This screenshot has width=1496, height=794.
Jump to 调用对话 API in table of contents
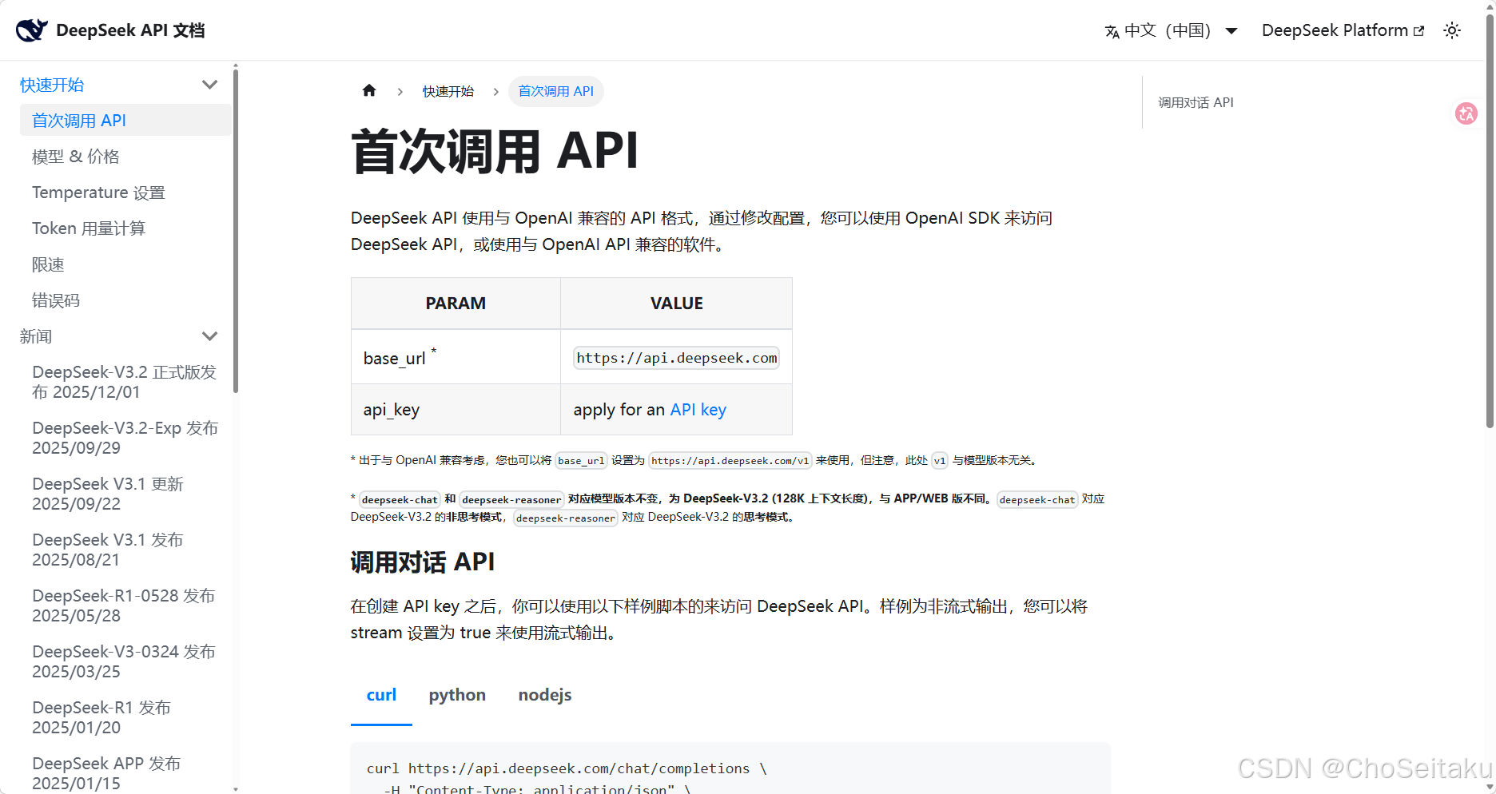point(1196,102)
